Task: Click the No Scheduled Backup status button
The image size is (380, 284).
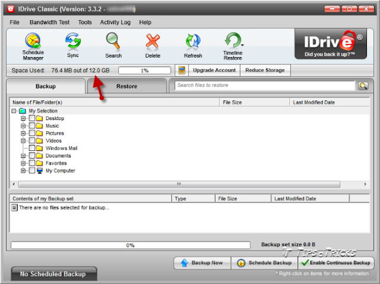Action: (54, 274)
